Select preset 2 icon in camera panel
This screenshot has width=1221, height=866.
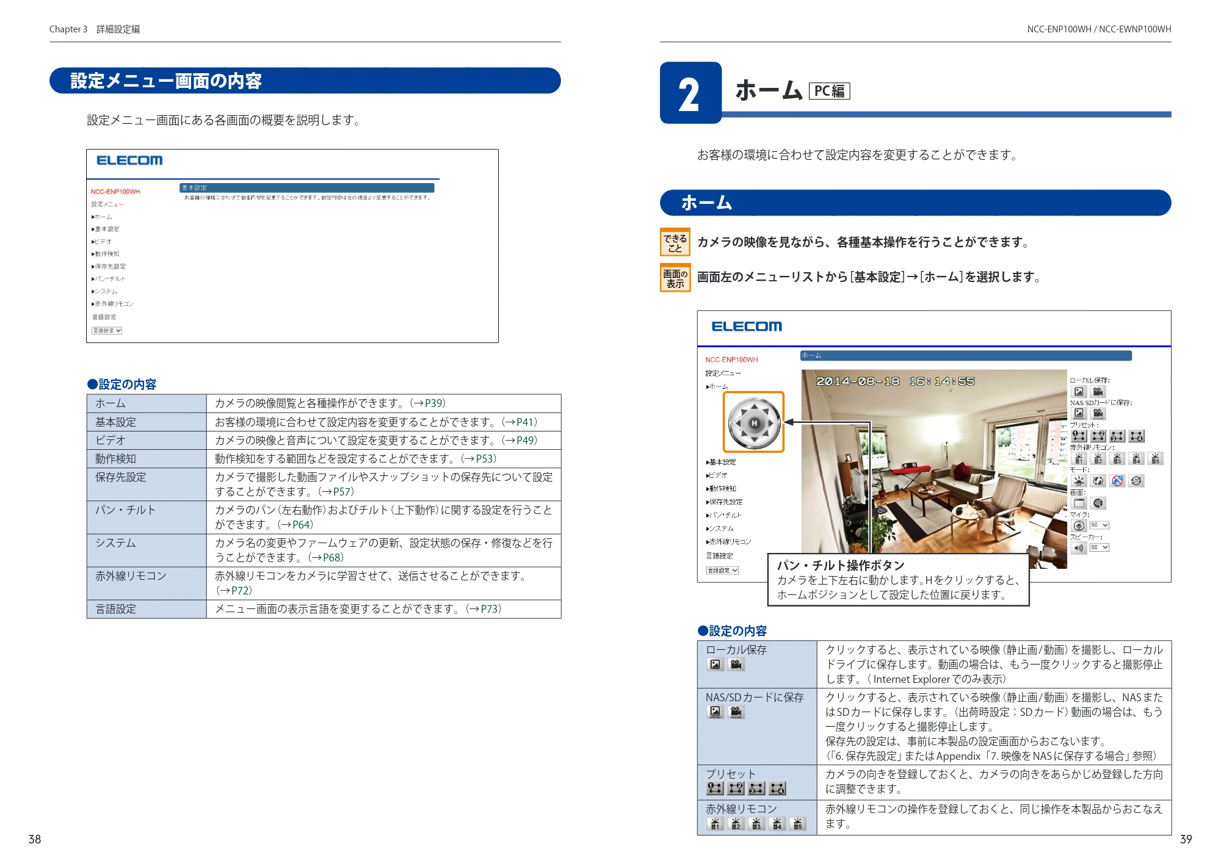click(x=1098, y=436)
